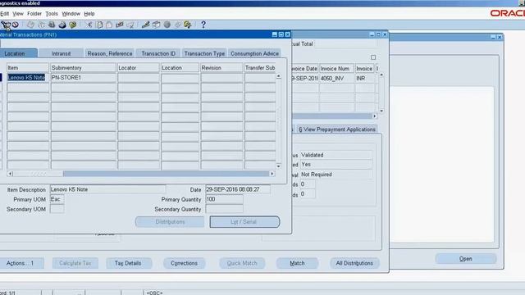Switch to the Location tab
Screen dimensions: 525x295
[x=18, y=53]
